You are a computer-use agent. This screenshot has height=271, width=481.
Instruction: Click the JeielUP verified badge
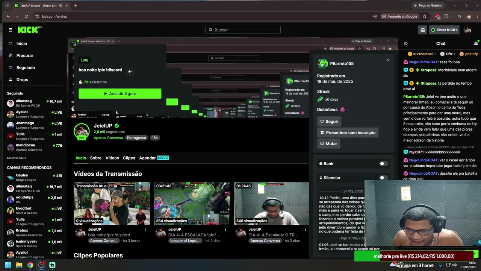point(117,126)
